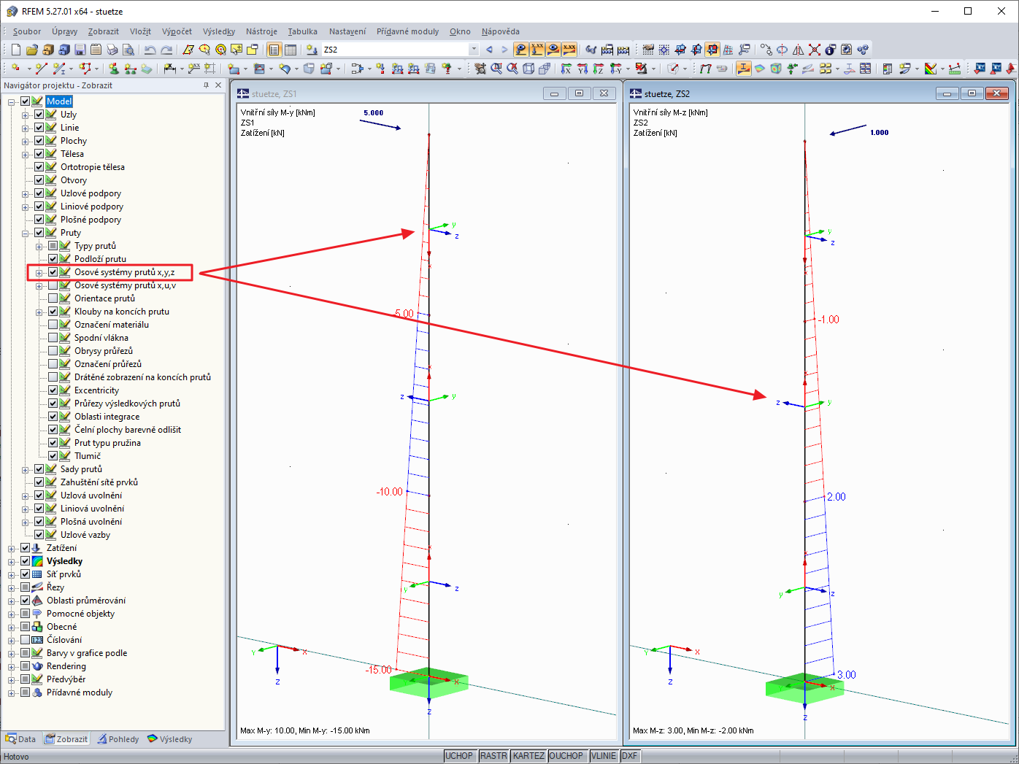The width and height of the screenshot is (1019, 764).
Task: Expand the Sady prutů tree node
Action: click(26, 470)
